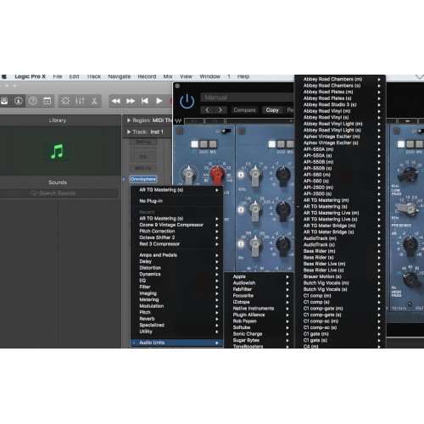This screenshot has height=424, width=424.
Task: Open the Mix menu
Action: coord(168,76)
